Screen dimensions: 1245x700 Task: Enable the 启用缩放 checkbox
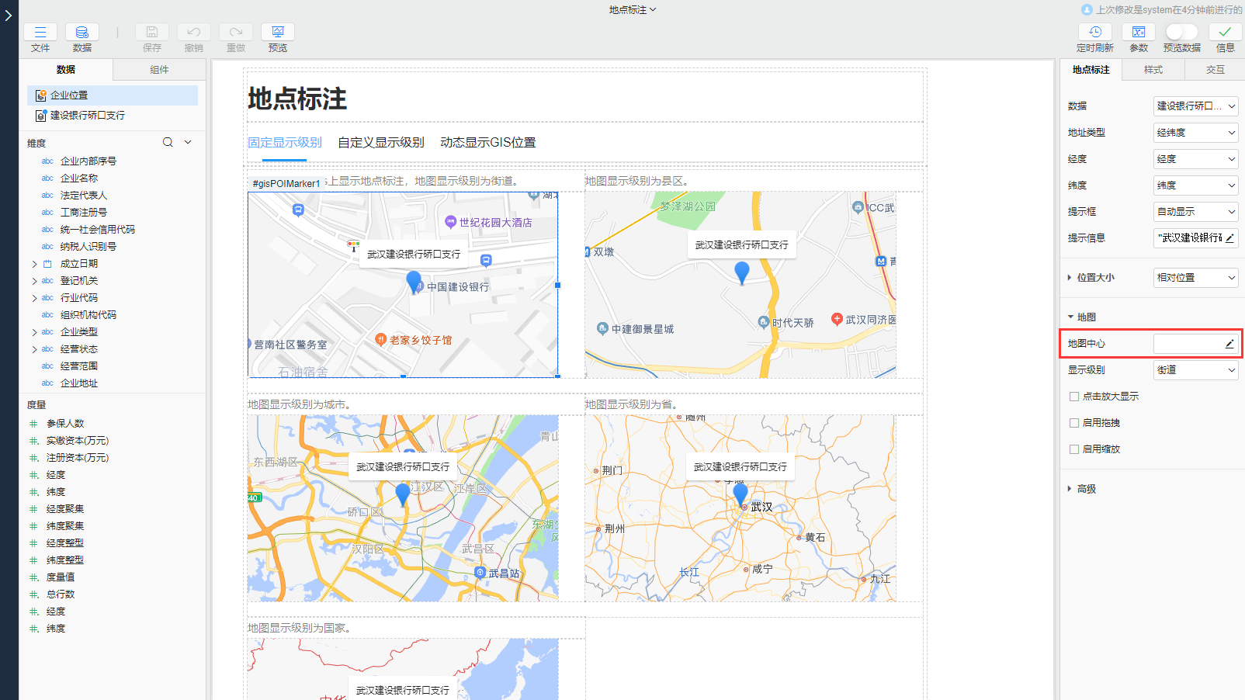[1073, 449]
